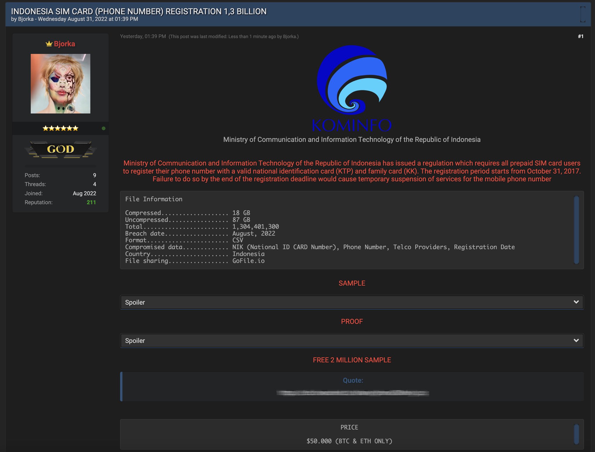
Task: Open the #1 post permalink
Action: tap(580, 36)
